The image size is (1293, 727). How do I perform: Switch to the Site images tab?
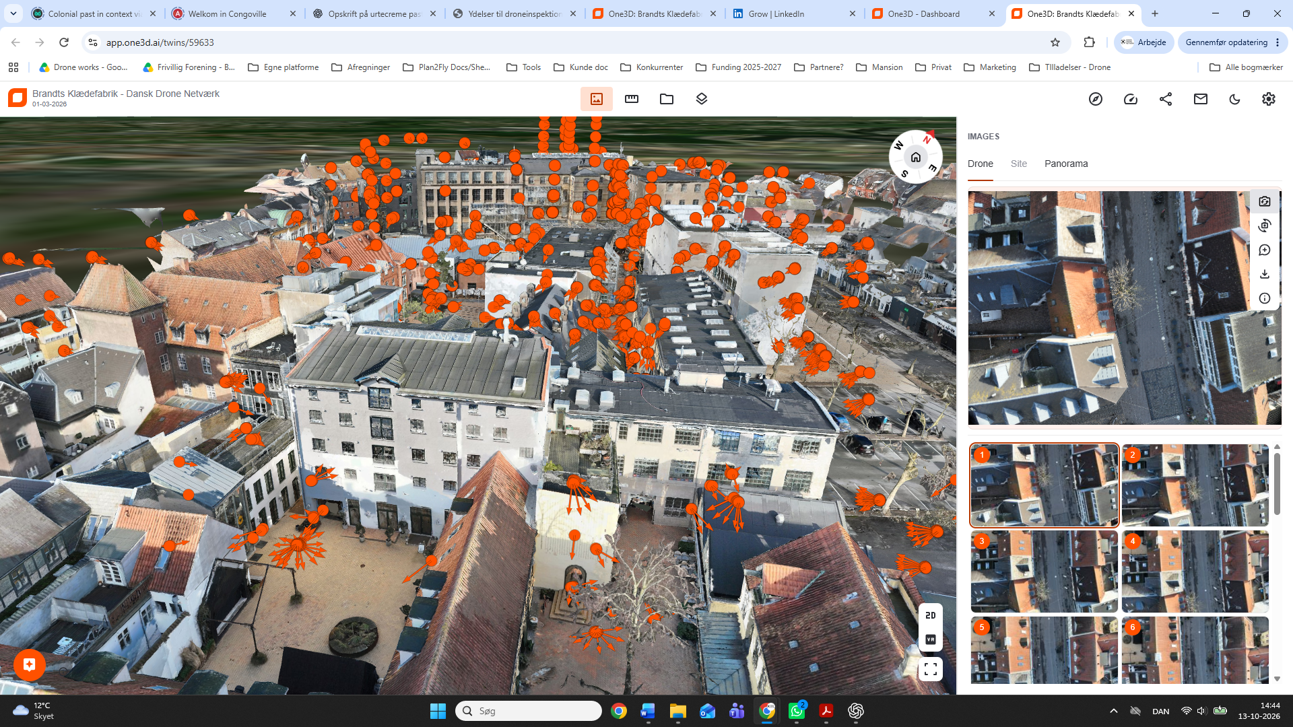[x=1019, y=164]
